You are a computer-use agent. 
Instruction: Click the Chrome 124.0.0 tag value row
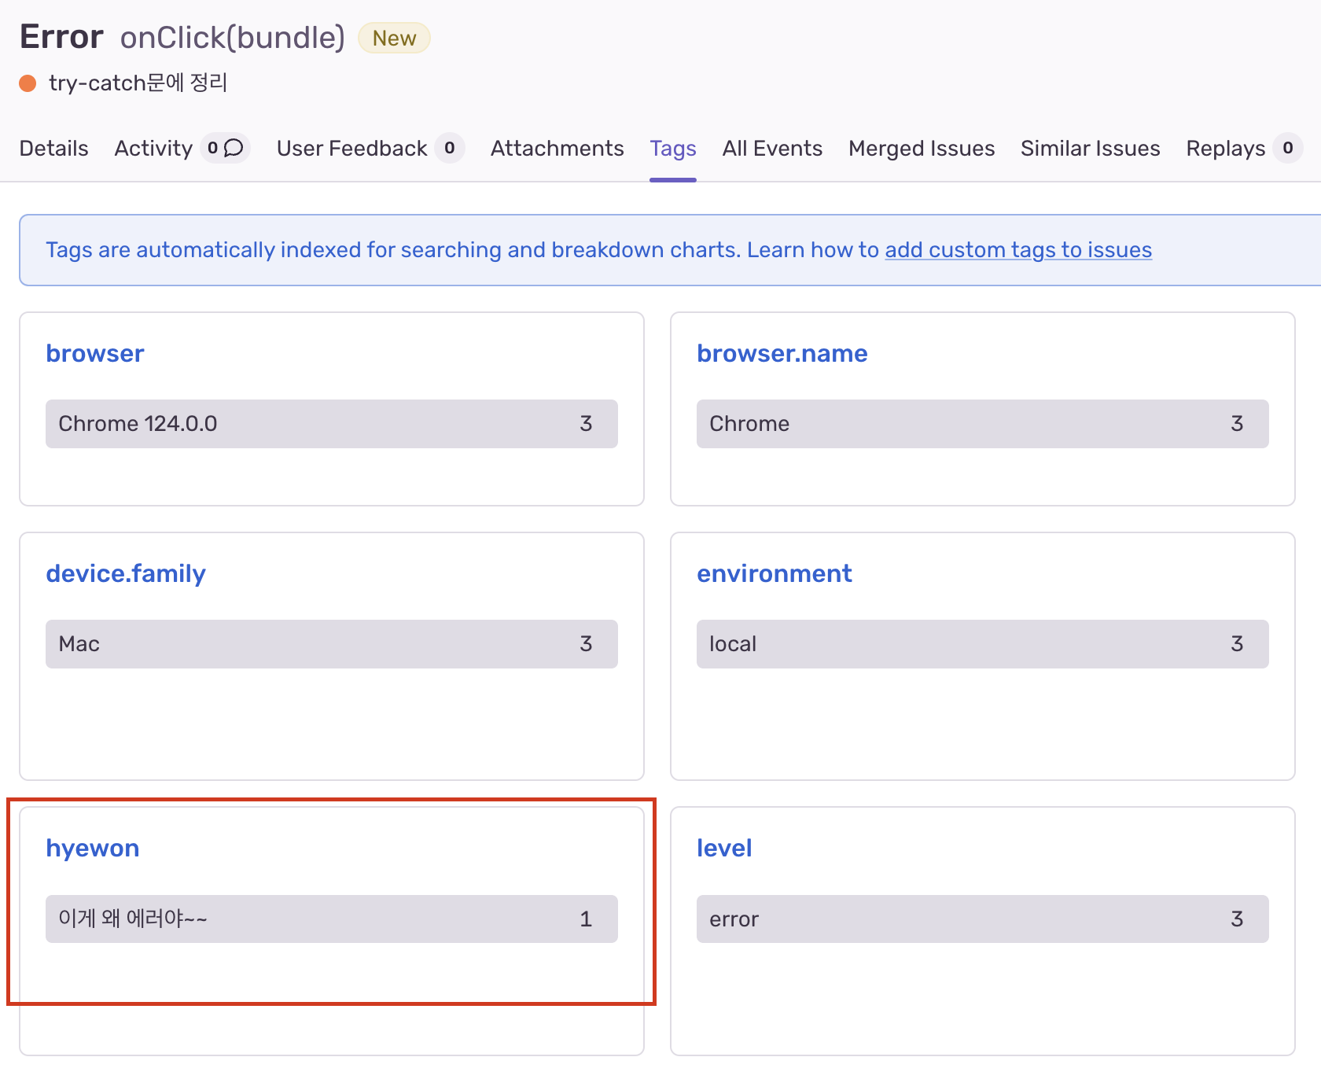(x=331, y=424)
